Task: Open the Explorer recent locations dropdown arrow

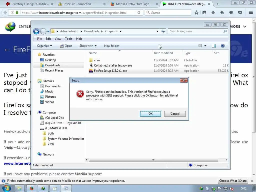Action: coord(48,31)
